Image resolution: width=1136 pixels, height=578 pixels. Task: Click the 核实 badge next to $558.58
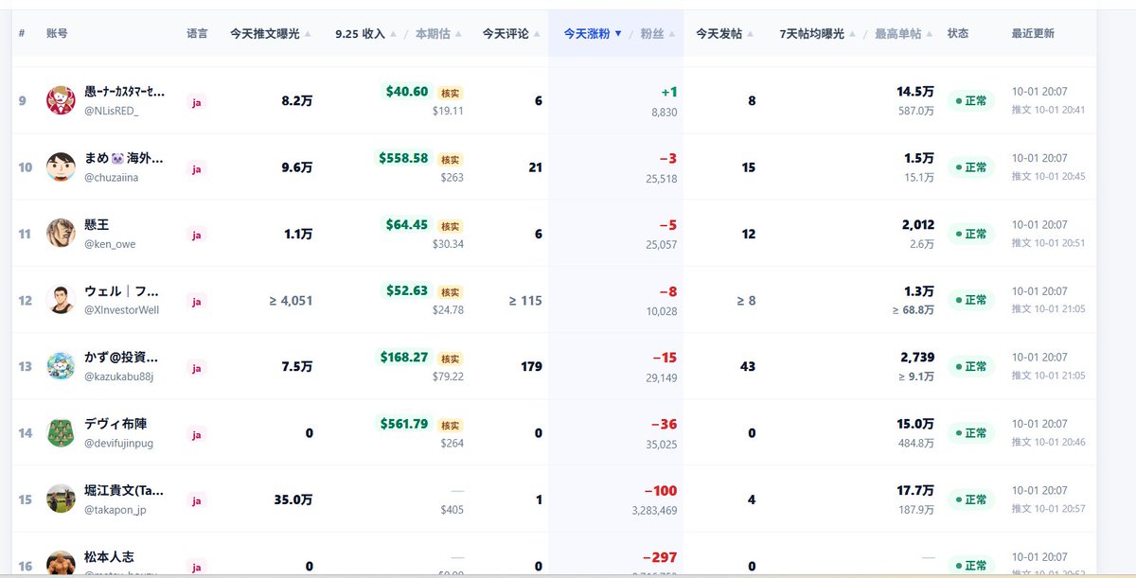coord(450,159)
